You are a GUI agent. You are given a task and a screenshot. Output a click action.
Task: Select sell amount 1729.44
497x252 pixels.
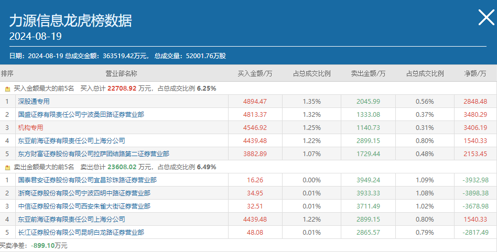point(368,154)
